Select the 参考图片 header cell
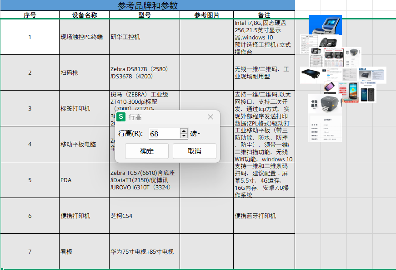This screenshot has height=270, width=396. click(x=206, y=15)
